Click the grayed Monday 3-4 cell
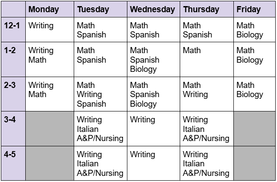 (50, 128)
